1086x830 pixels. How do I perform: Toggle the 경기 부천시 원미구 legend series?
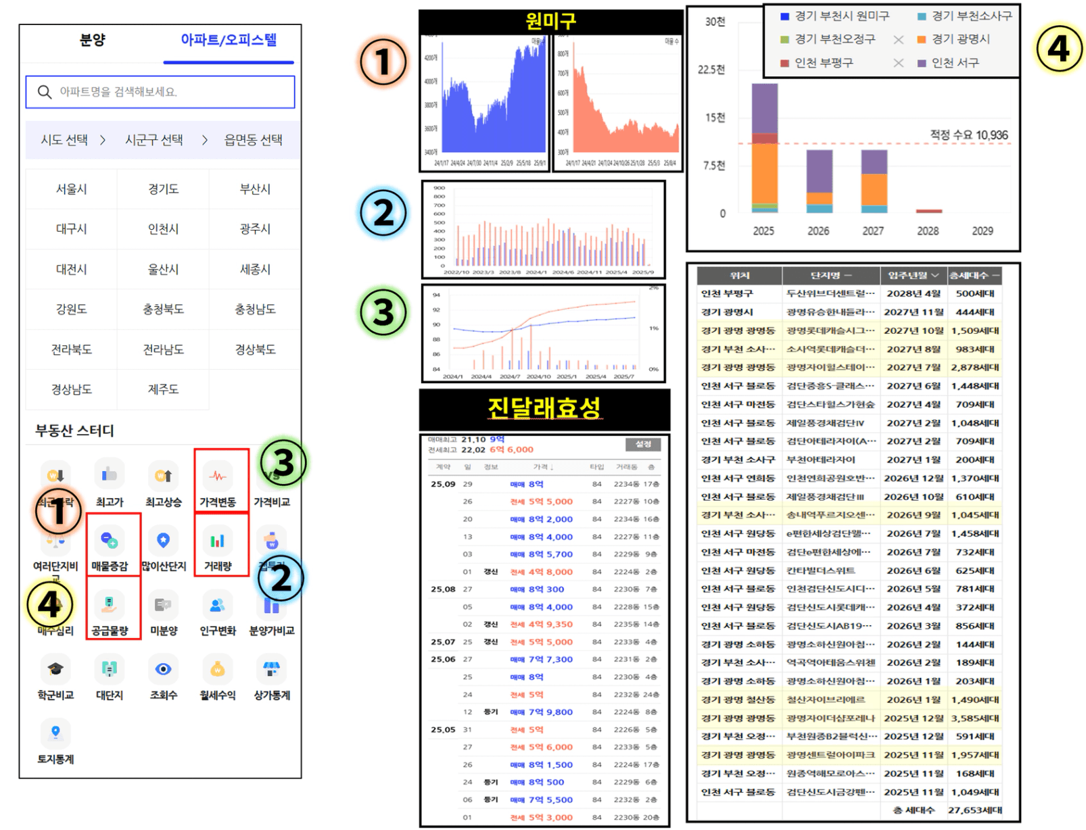pos(834,16)
